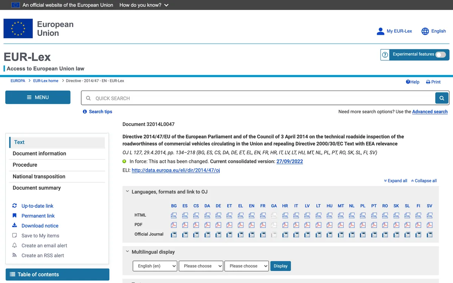Click the My EUR-Lex link text

(x=399, y=31)
